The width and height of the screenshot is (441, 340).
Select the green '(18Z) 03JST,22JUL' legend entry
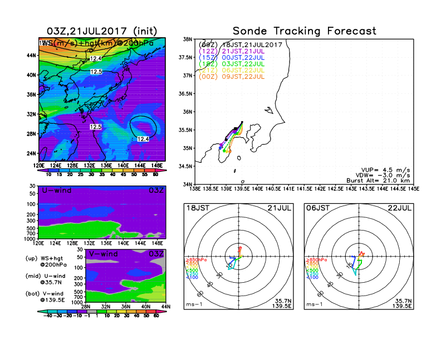point(232,64)
